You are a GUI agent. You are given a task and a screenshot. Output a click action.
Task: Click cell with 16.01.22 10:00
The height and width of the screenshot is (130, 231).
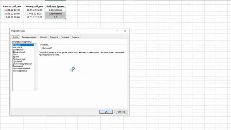(12, 14)
